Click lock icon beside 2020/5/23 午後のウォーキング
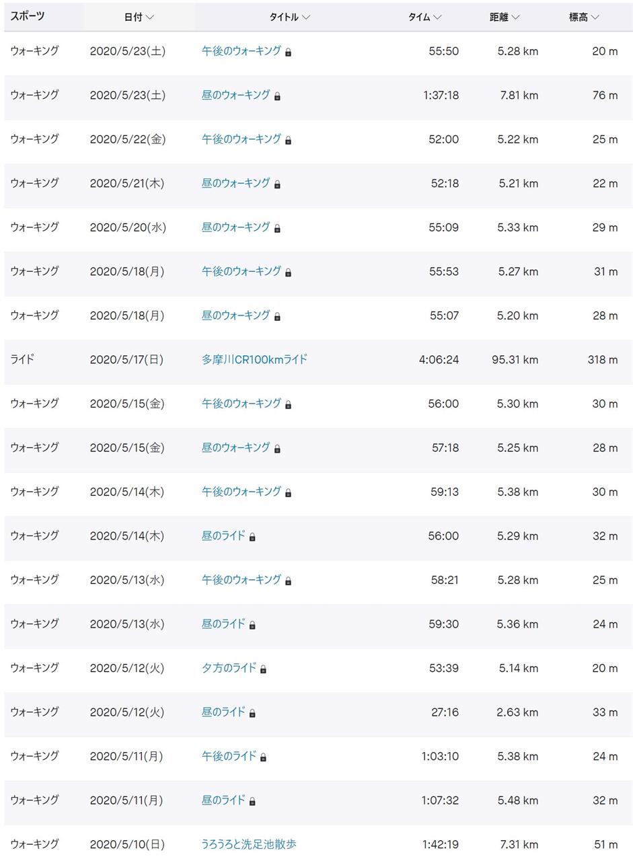633x861 pixels. tap(288, 52)
